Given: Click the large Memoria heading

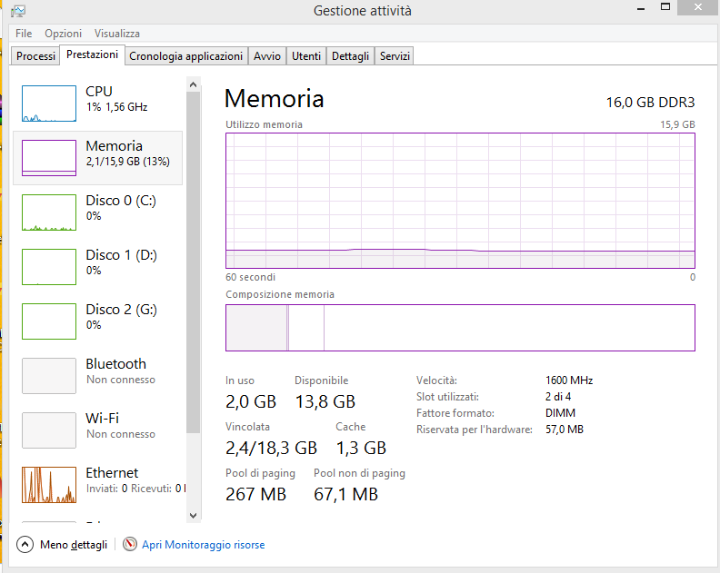Looking at the screenshot, I should [275, 99].
